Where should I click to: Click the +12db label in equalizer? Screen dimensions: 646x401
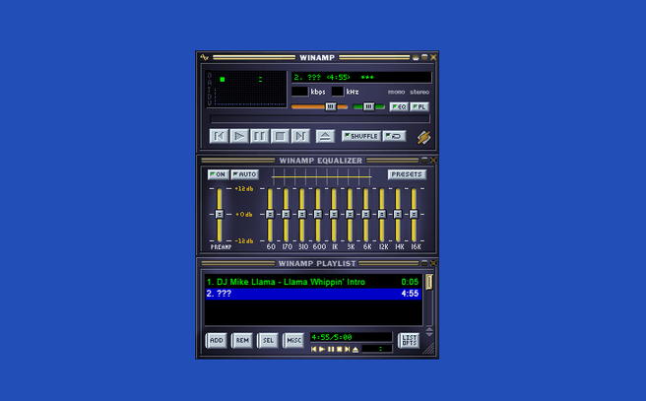244,189
